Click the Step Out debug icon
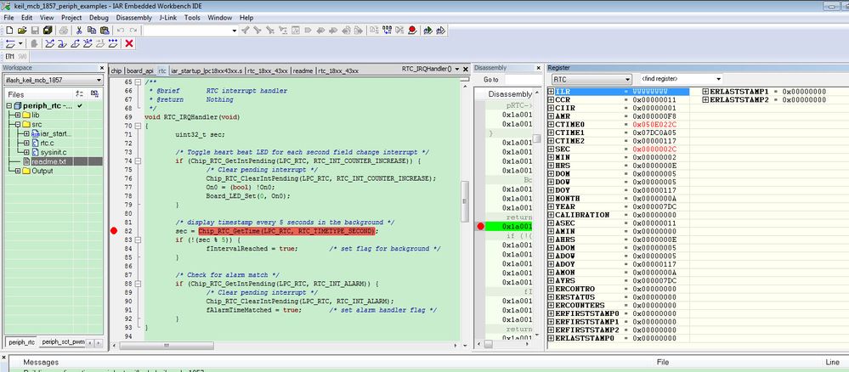This screenshot has height=372, width=849. [76, 43]
